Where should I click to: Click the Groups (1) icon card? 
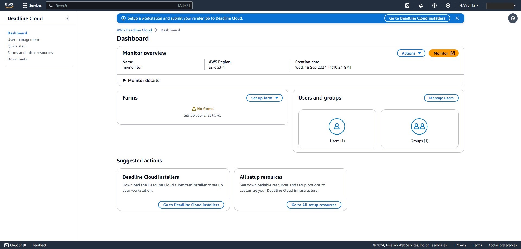tap(419, 129)
